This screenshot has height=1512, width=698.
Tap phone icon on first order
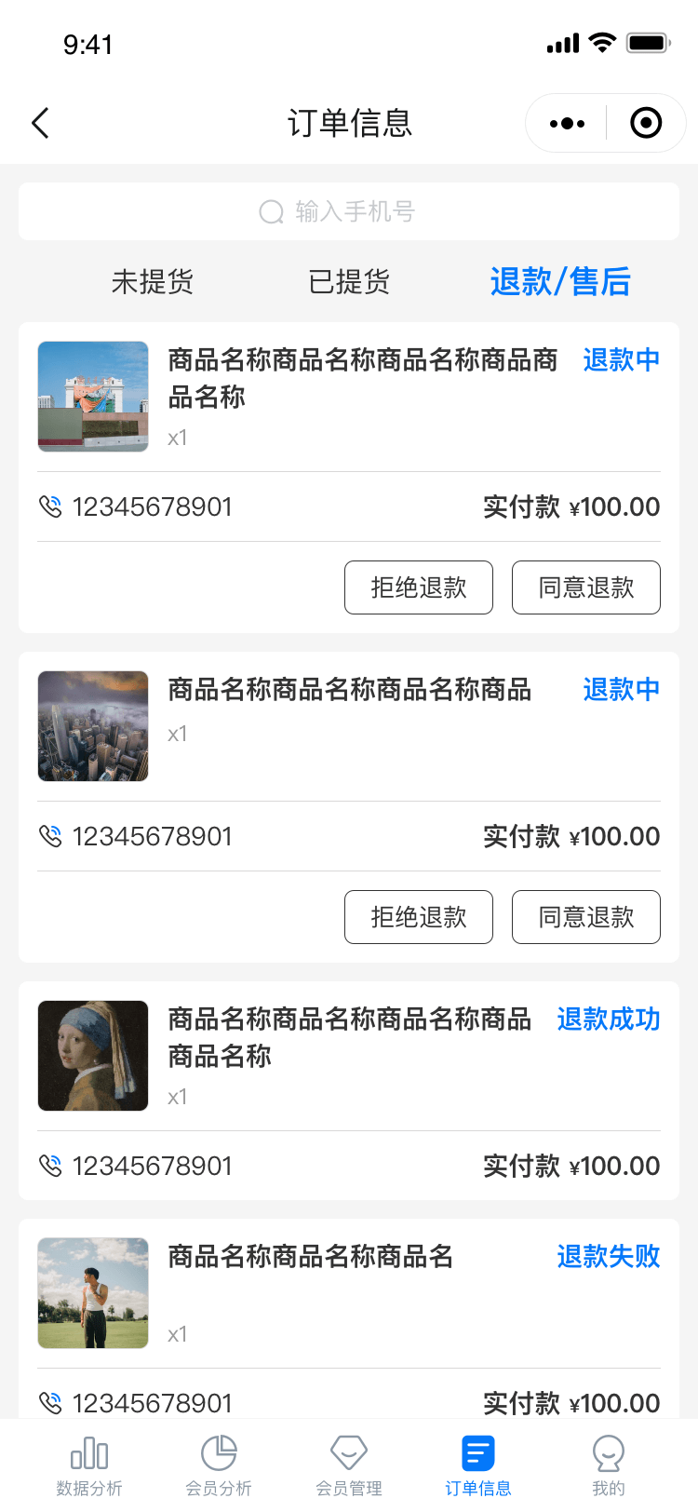(x=50, y=506)
